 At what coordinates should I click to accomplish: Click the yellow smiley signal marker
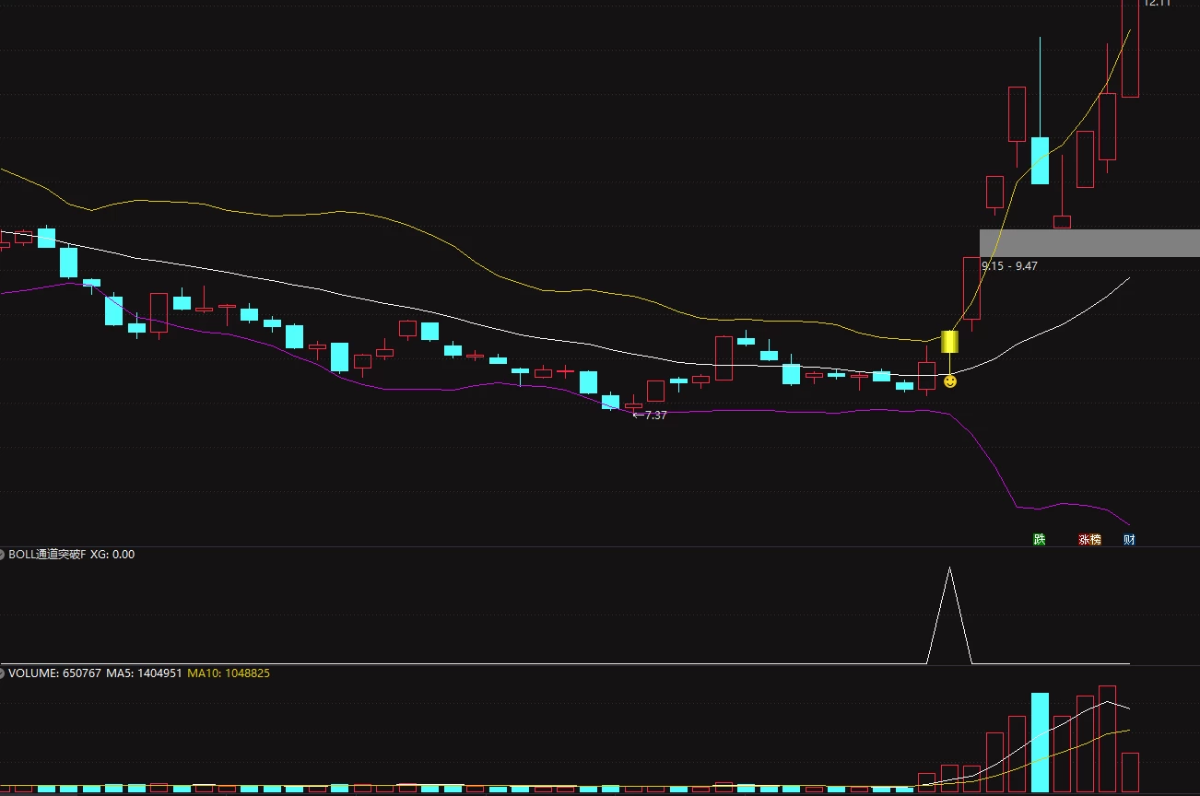(949, 380)
